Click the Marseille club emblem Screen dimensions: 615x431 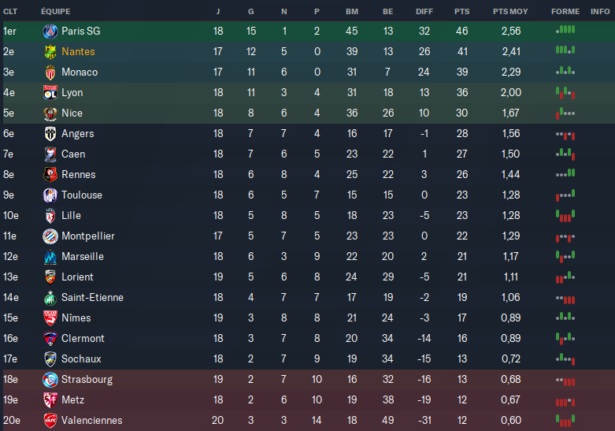pyautogui.click(x=50, y=257)
